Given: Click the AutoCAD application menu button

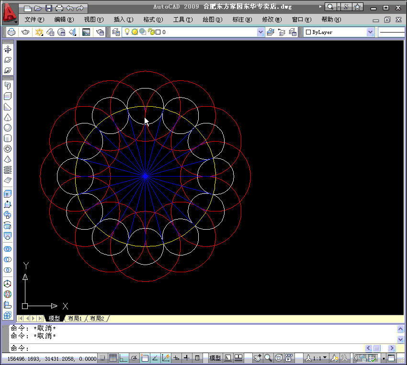Looking at the screenshot, I should pos(9,14).
